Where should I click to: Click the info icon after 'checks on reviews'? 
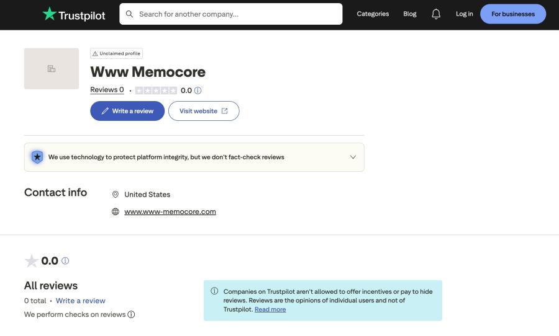point(131,314)
